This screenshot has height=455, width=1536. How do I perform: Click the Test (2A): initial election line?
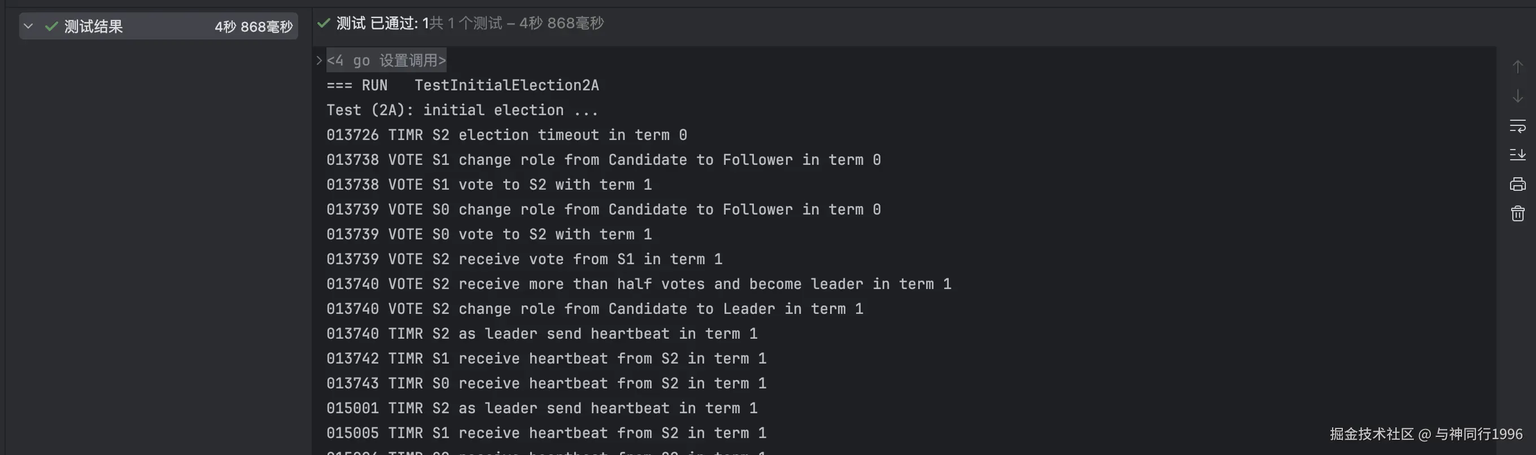461,110
